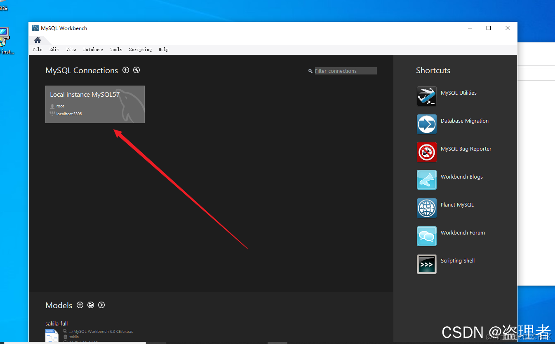Viewport: 555px width, 344px height.
Task: Select the sakila_full model name
Action: point(56,324)
